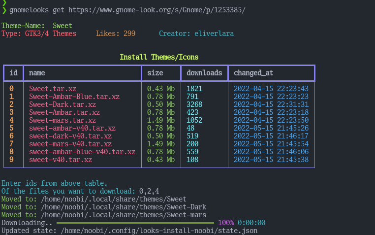Click the 'size' column header
Screen dimensions: 375x235
pyautogui.click(x=155, y=73)
